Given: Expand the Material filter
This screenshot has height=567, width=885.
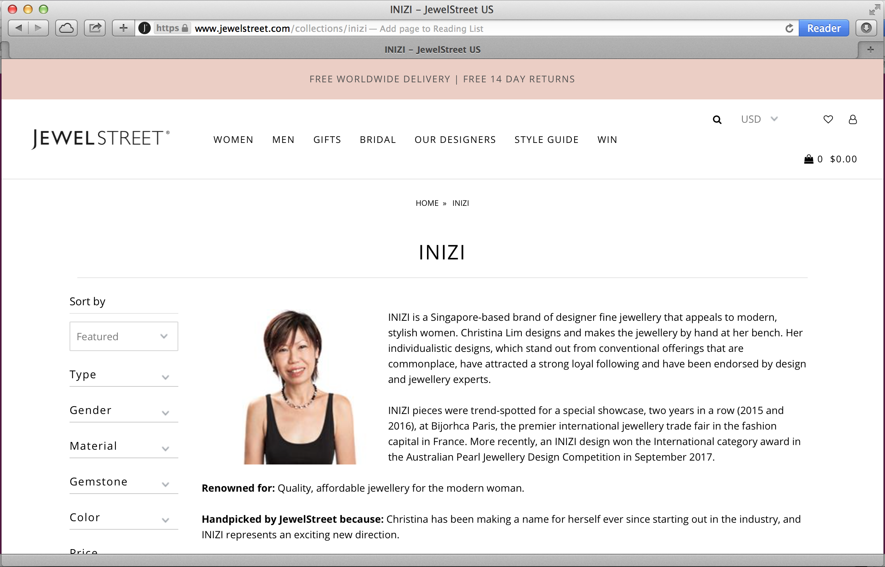Looking at the screenshot, I should [124, 447].
